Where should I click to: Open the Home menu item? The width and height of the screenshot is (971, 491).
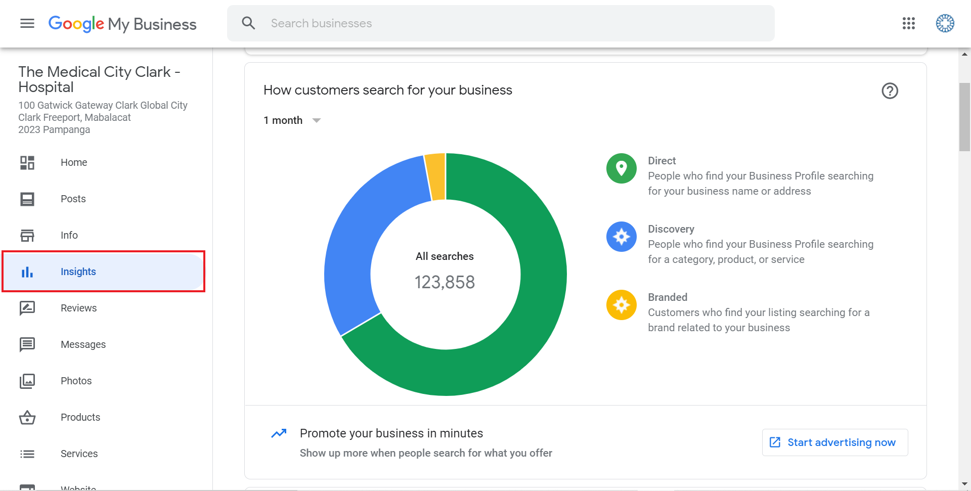click(74, 162)
